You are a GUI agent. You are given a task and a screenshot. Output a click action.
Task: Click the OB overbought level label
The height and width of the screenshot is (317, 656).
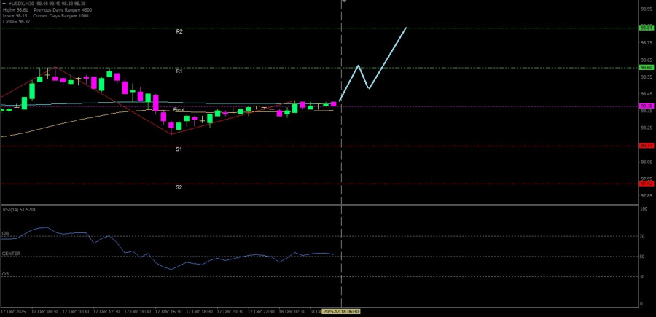4,234
